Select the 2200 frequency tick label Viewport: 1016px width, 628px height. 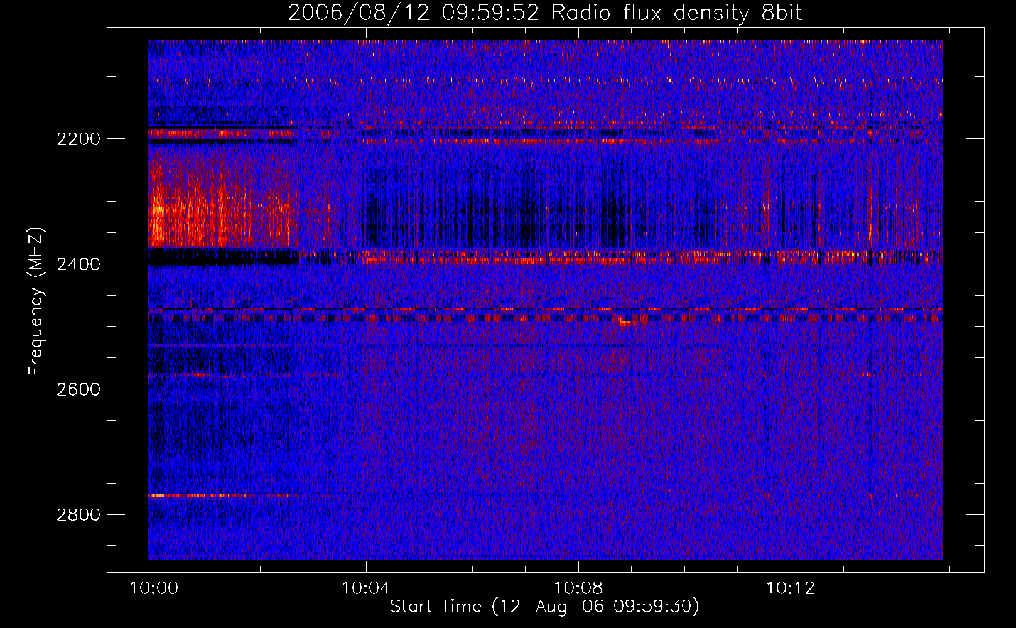[78, 139]
